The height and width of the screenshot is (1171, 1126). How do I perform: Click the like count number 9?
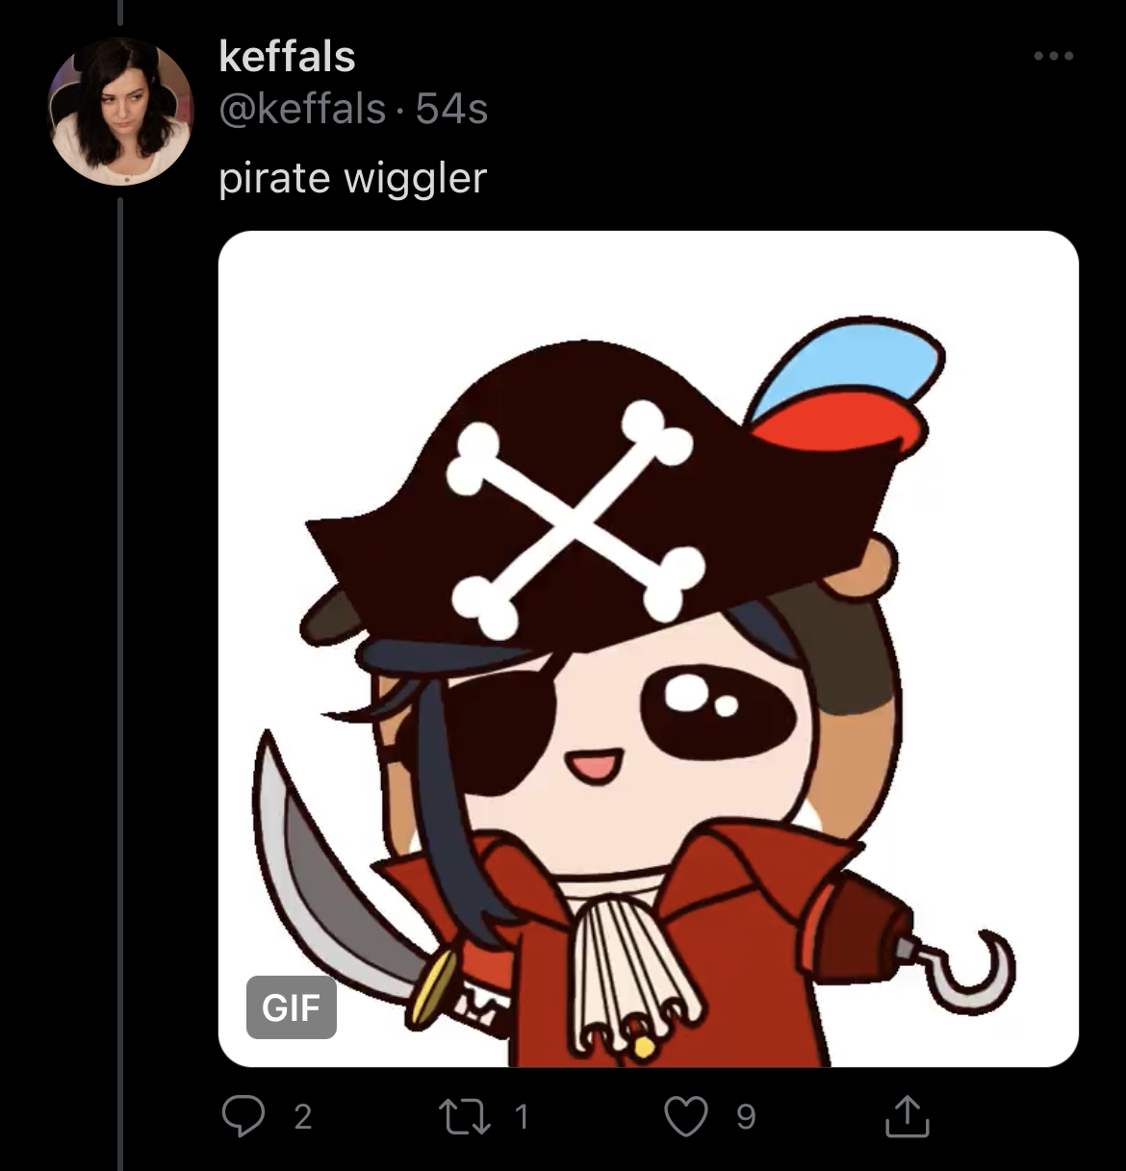pyautogui.click(x=746, y=1117)
